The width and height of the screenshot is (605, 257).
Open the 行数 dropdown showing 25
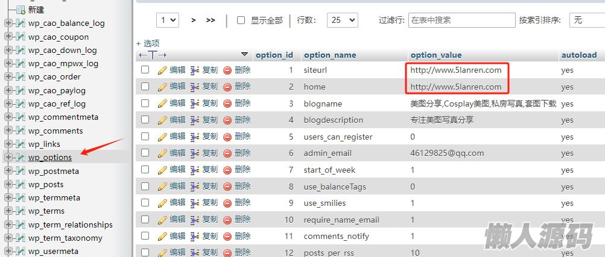pyautogui.click(x=342, y=20)
